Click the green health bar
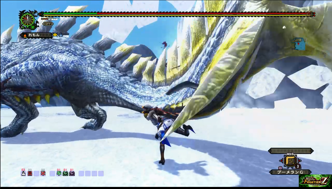This screenshot has height=189, width=332. tap(70, 13)
